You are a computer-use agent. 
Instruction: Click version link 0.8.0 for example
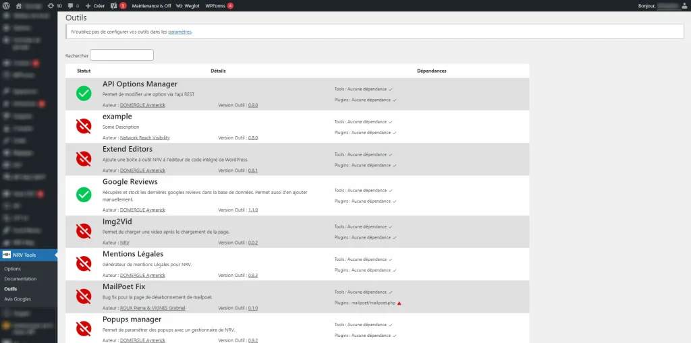tap(253, 138)
